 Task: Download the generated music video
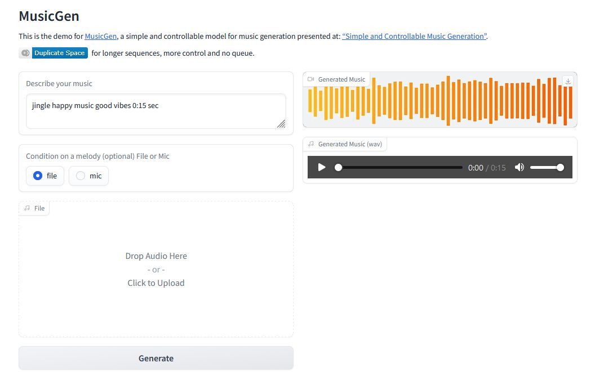(x=568, y=81)
